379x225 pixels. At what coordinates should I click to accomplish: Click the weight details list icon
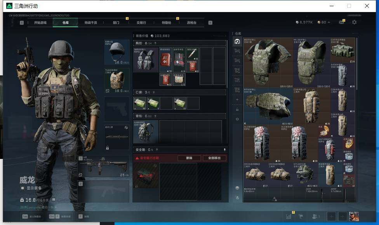[54, 200]
